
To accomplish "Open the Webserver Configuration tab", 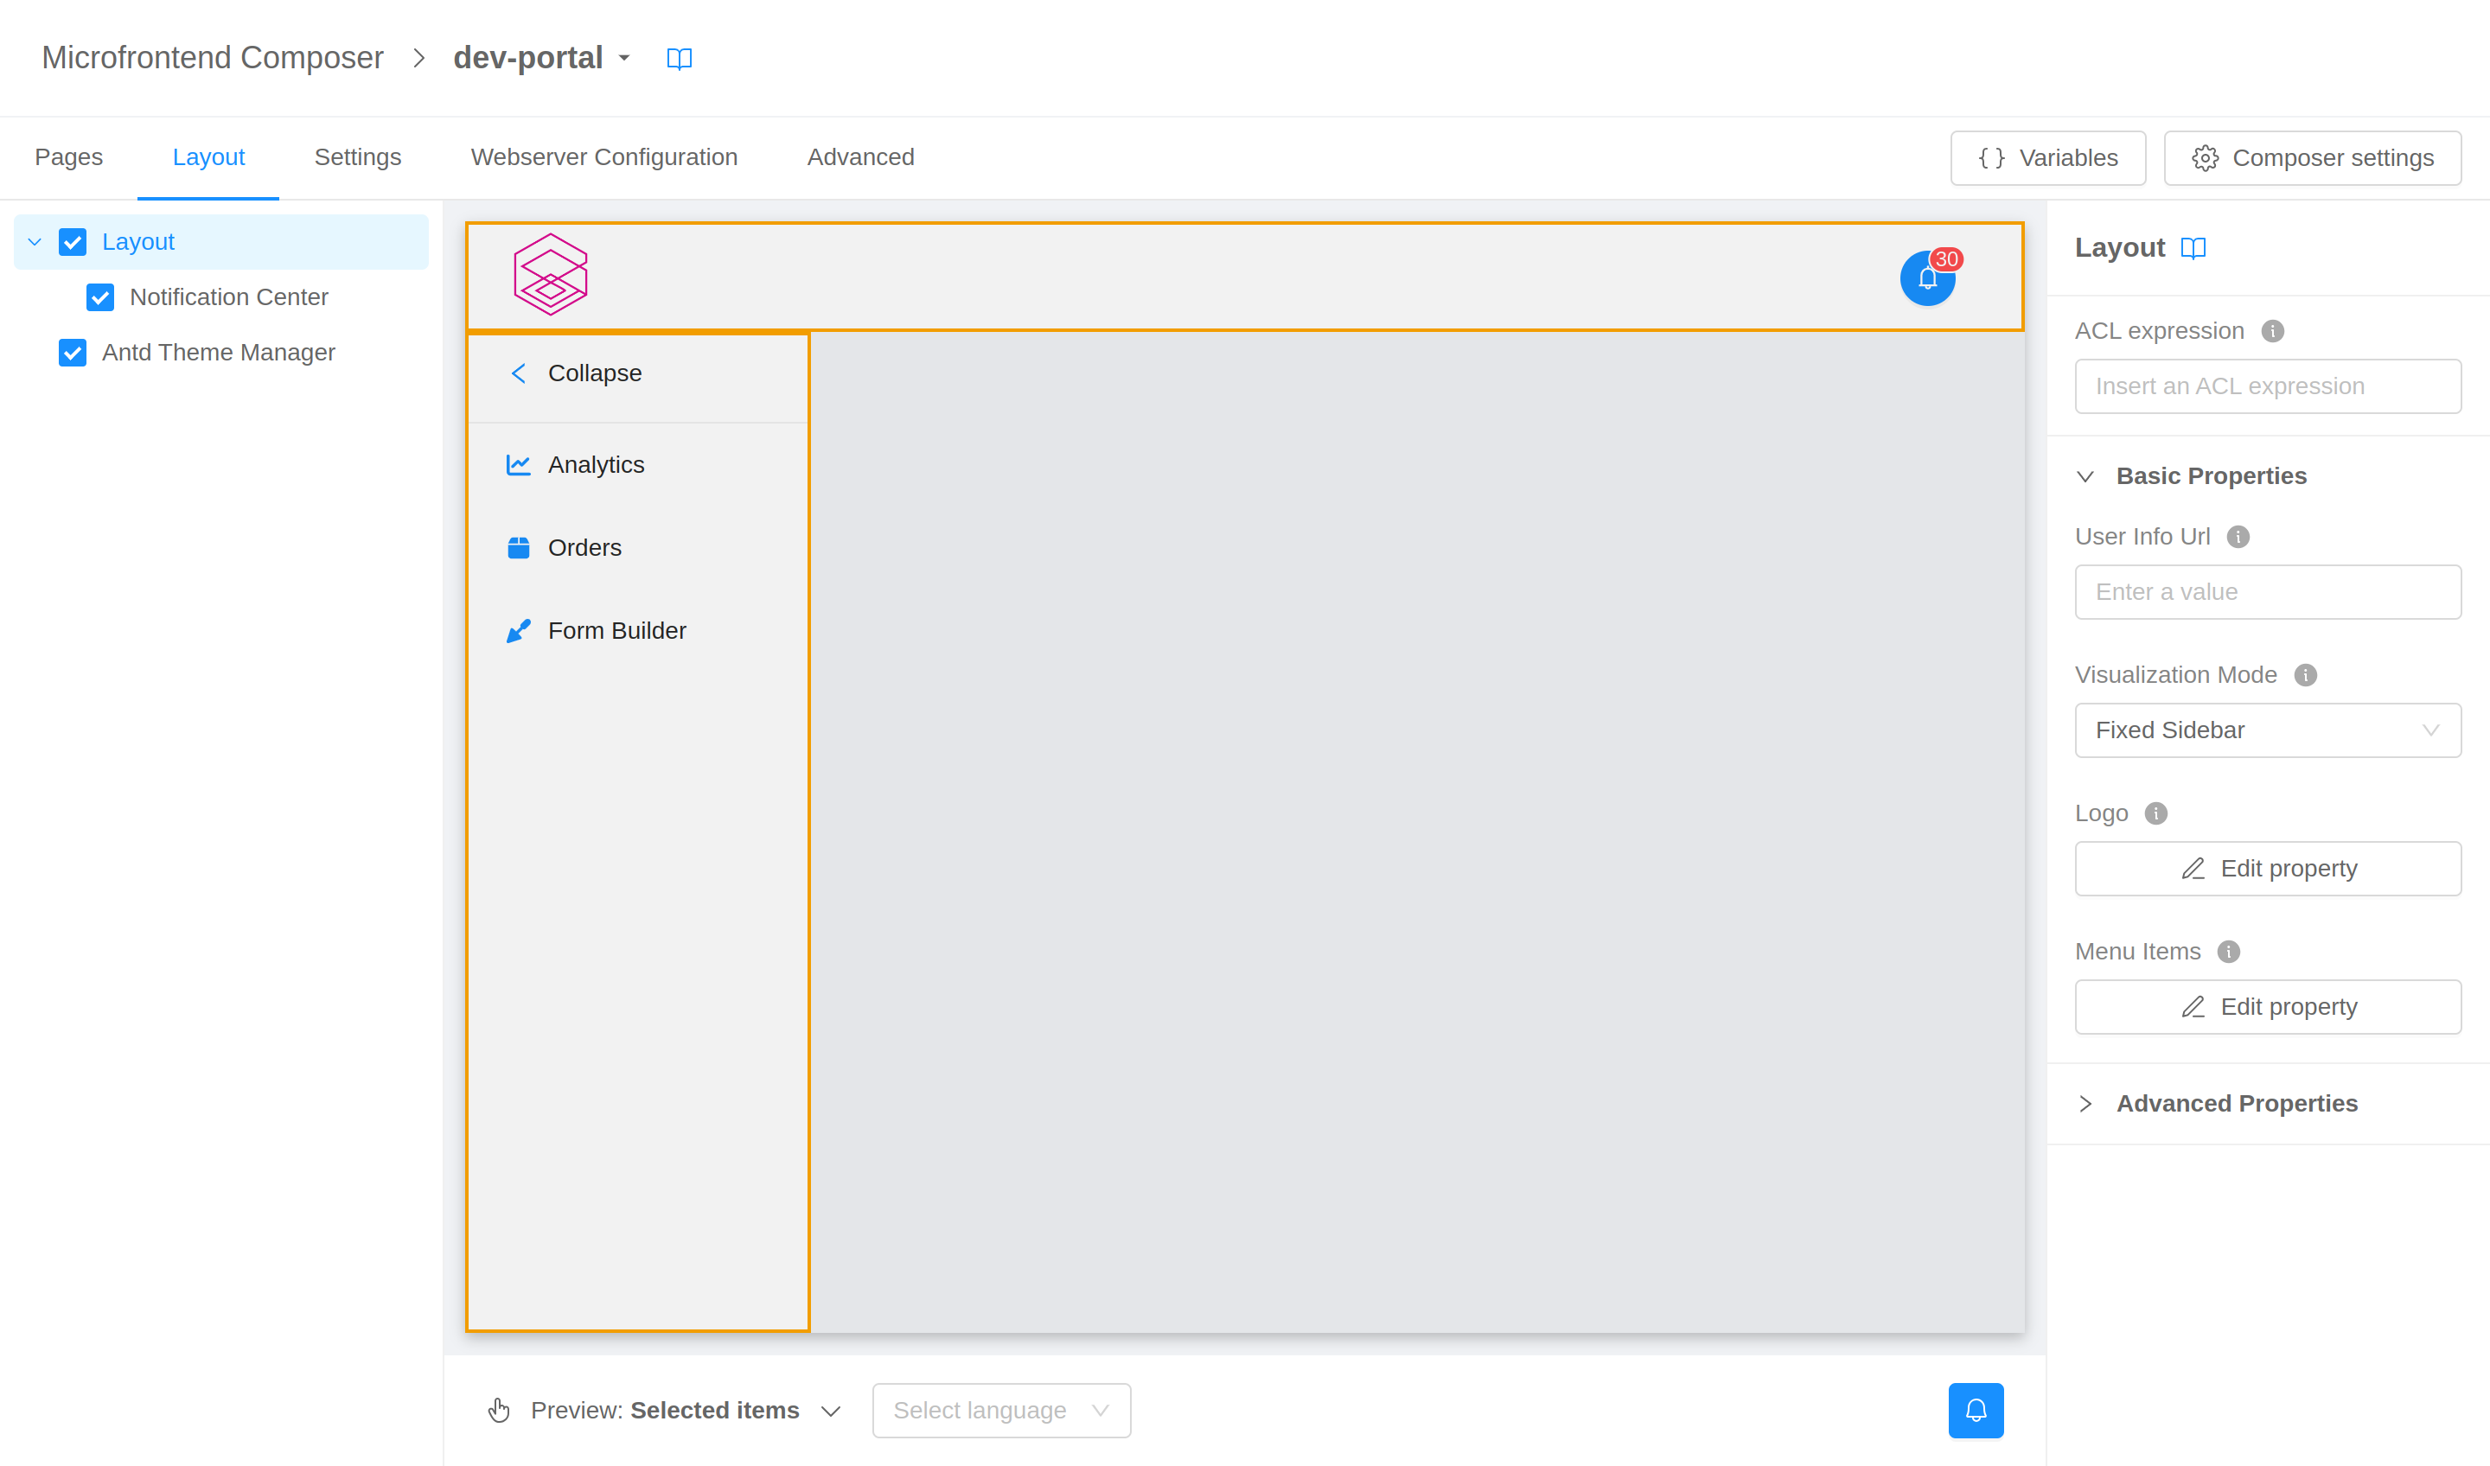I will tap(603, 157).
